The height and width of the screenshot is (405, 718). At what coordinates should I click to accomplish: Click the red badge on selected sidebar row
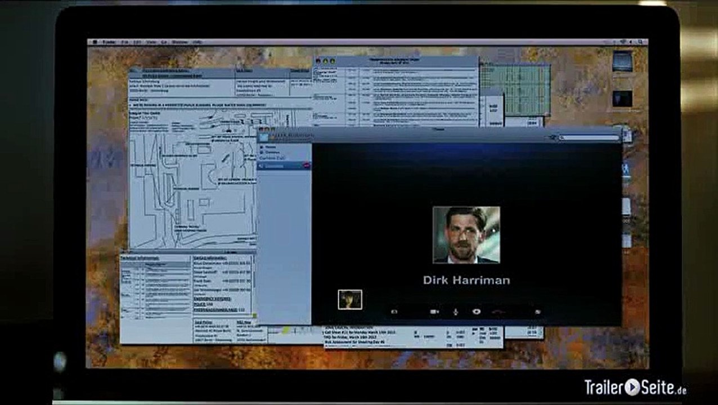point(306,165)
